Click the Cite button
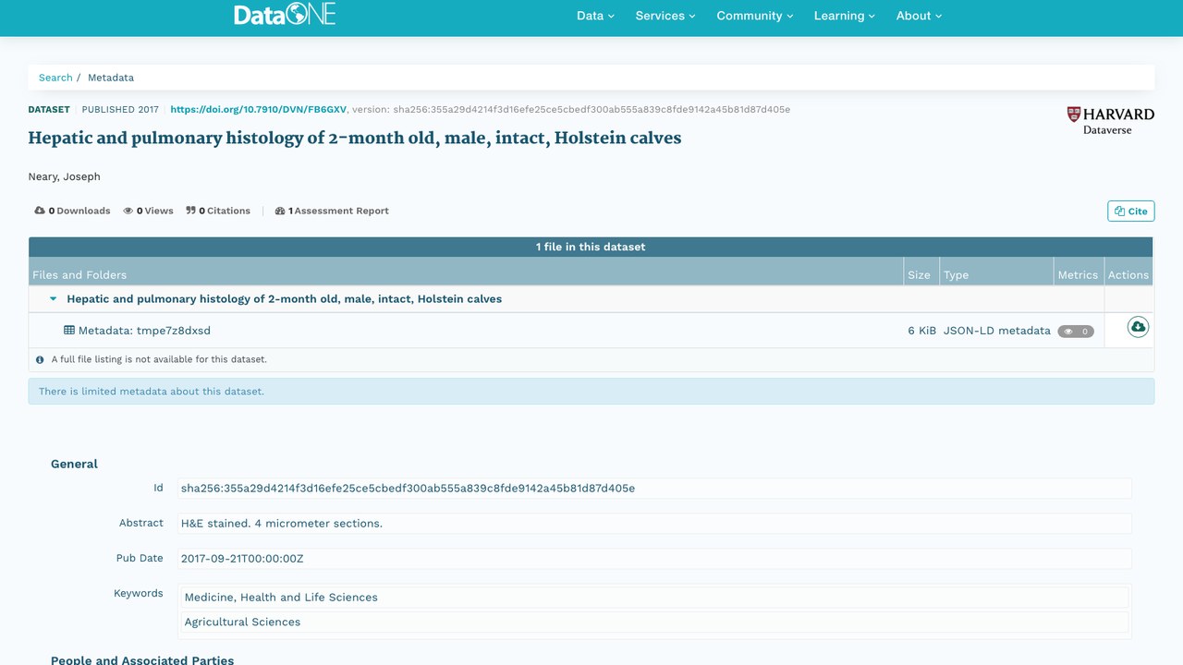The image size is (1183, 665). pos(1130,211)
